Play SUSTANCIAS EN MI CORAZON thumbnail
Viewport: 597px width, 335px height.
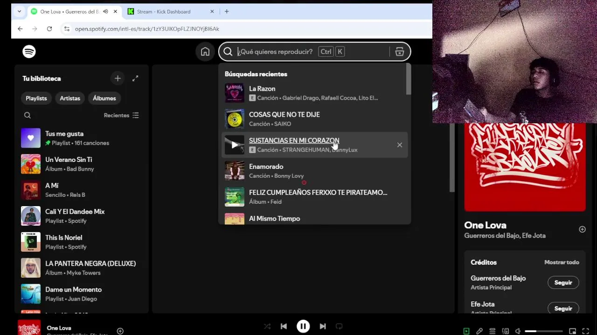[235, 145]
